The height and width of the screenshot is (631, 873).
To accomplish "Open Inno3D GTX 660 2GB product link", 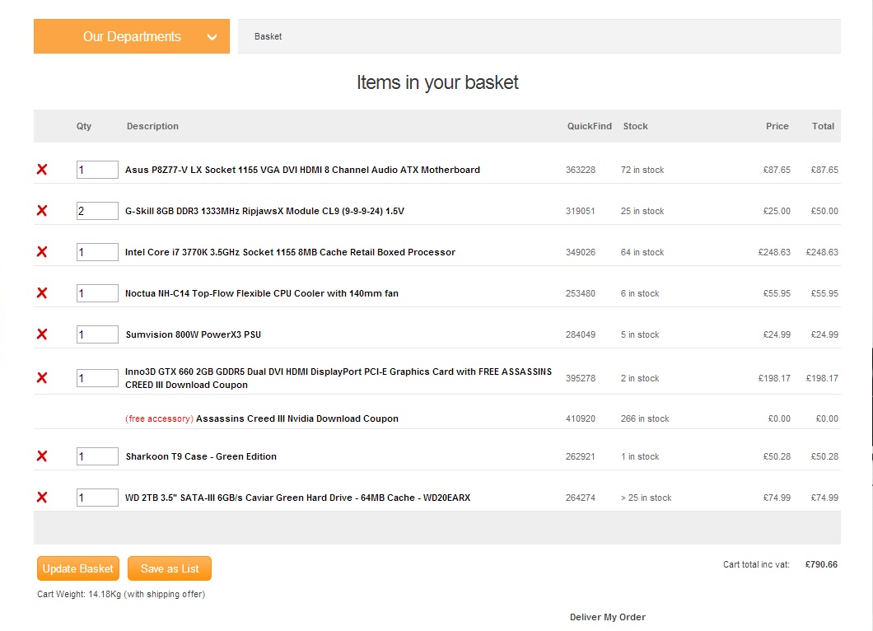I will 338,378.
